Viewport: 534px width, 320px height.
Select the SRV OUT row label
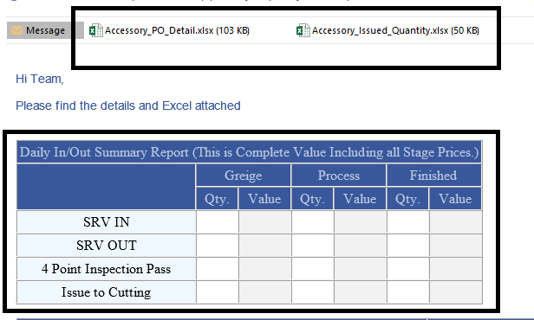[107, 246]
